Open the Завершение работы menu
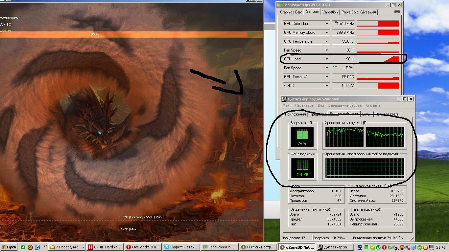 pos(345,105)
